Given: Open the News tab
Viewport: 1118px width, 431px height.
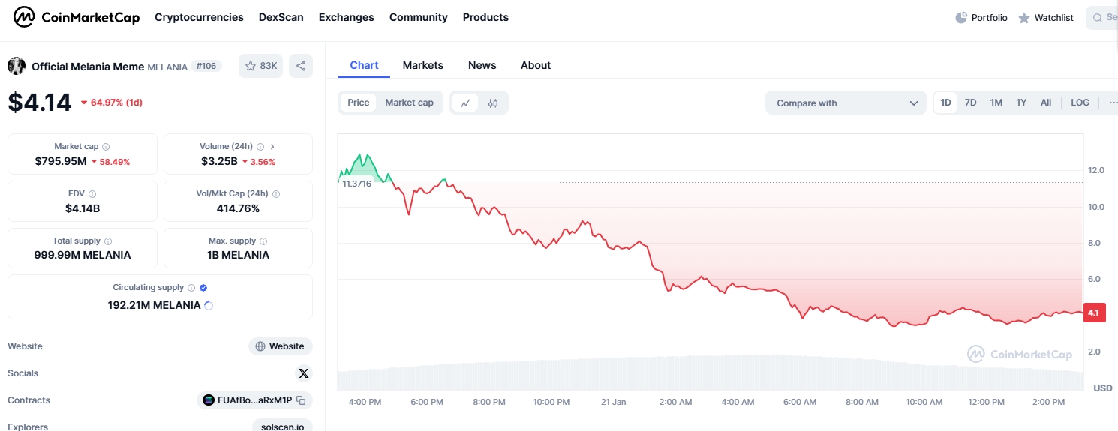Looking at the screenshot, I should [x=482, y=65].
